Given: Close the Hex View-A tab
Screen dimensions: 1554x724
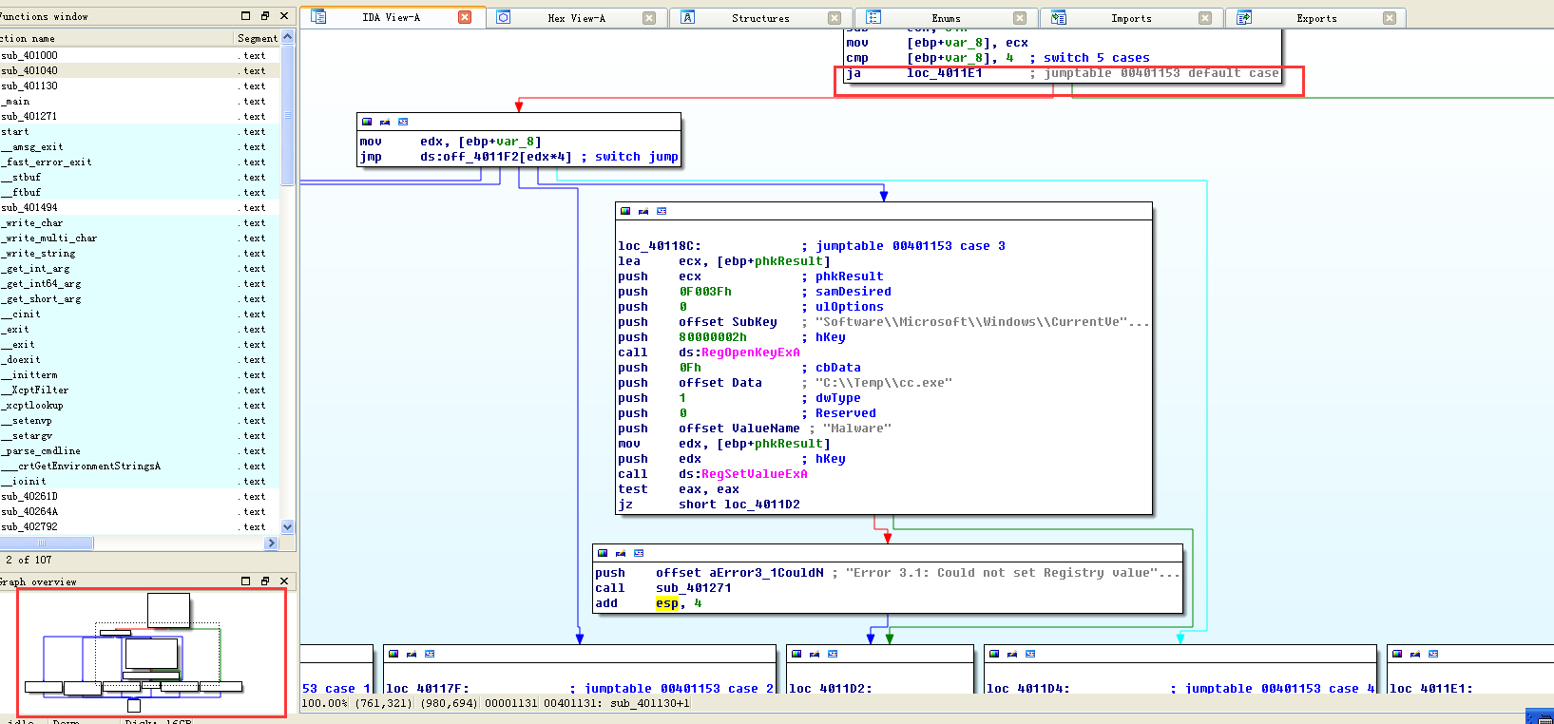Looking at the screenshot, I should (649, 18).
